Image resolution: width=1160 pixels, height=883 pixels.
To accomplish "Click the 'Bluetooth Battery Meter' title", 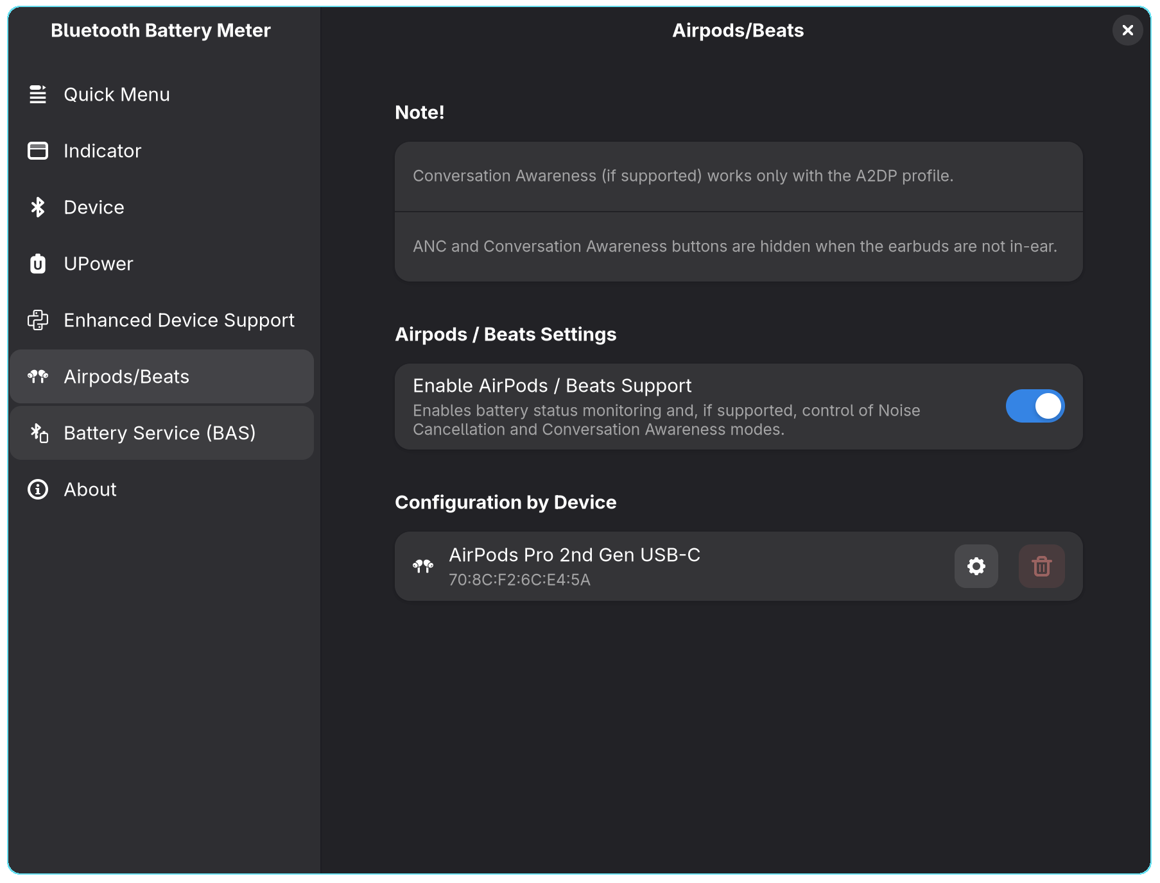I will coord(160,30).
